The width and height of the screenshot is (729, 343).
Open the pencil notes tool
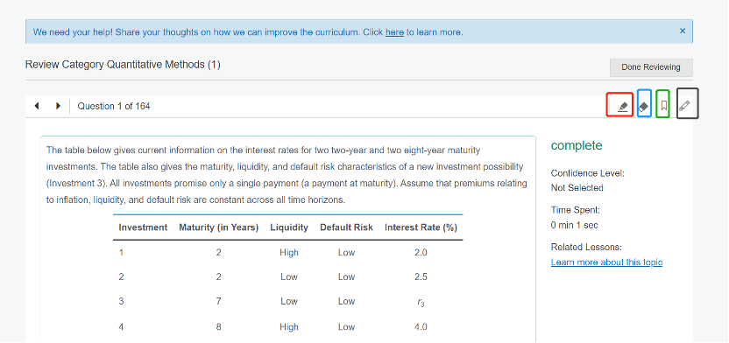[x=684, y=106]
